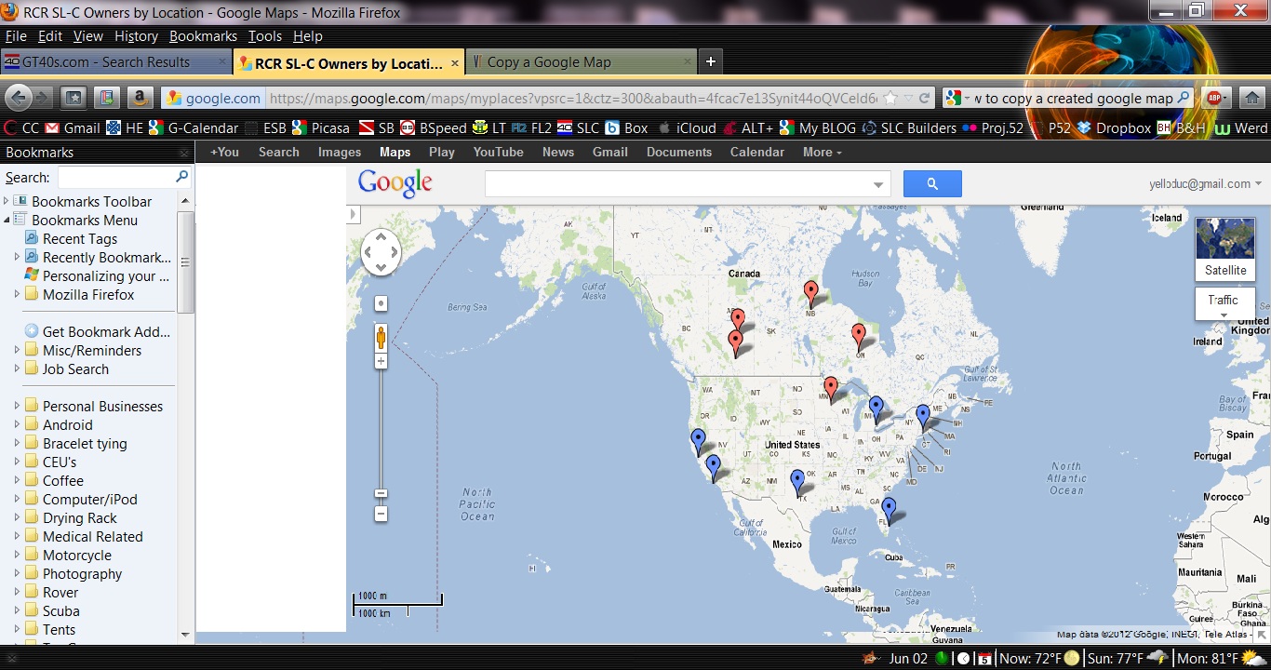Close the RCR SL-C Owners by Location tab
Viewport: 1271px width, 670px height.
[455, 63]
